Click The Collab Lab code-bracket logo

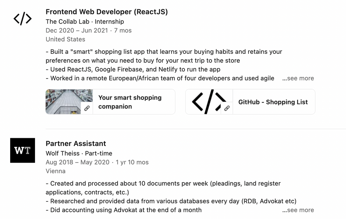click(x=22, y=18)
